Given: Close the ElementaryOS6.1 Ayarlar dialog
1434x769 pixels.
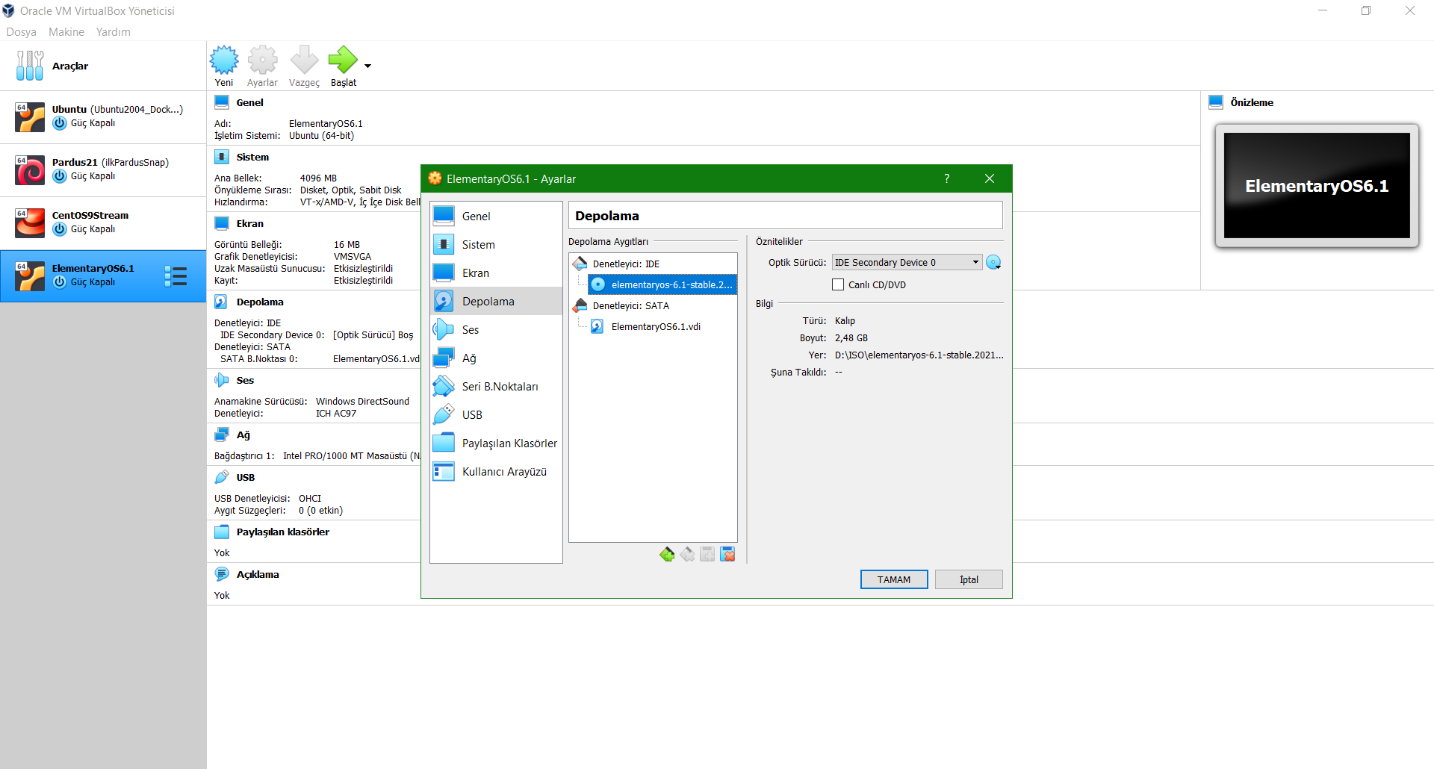Looking at the screenshot, I should click(x=990, y=178).
